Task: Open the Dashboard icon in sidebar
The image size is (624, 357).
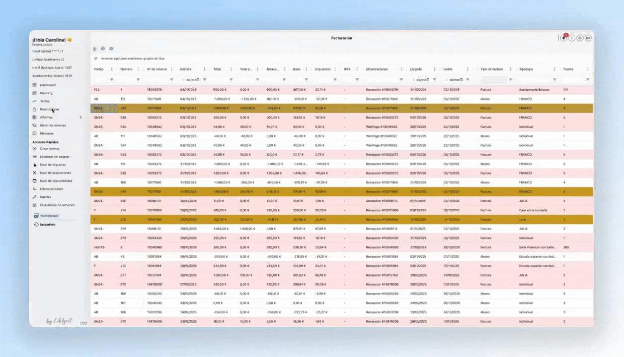Action: click(35, 85)
